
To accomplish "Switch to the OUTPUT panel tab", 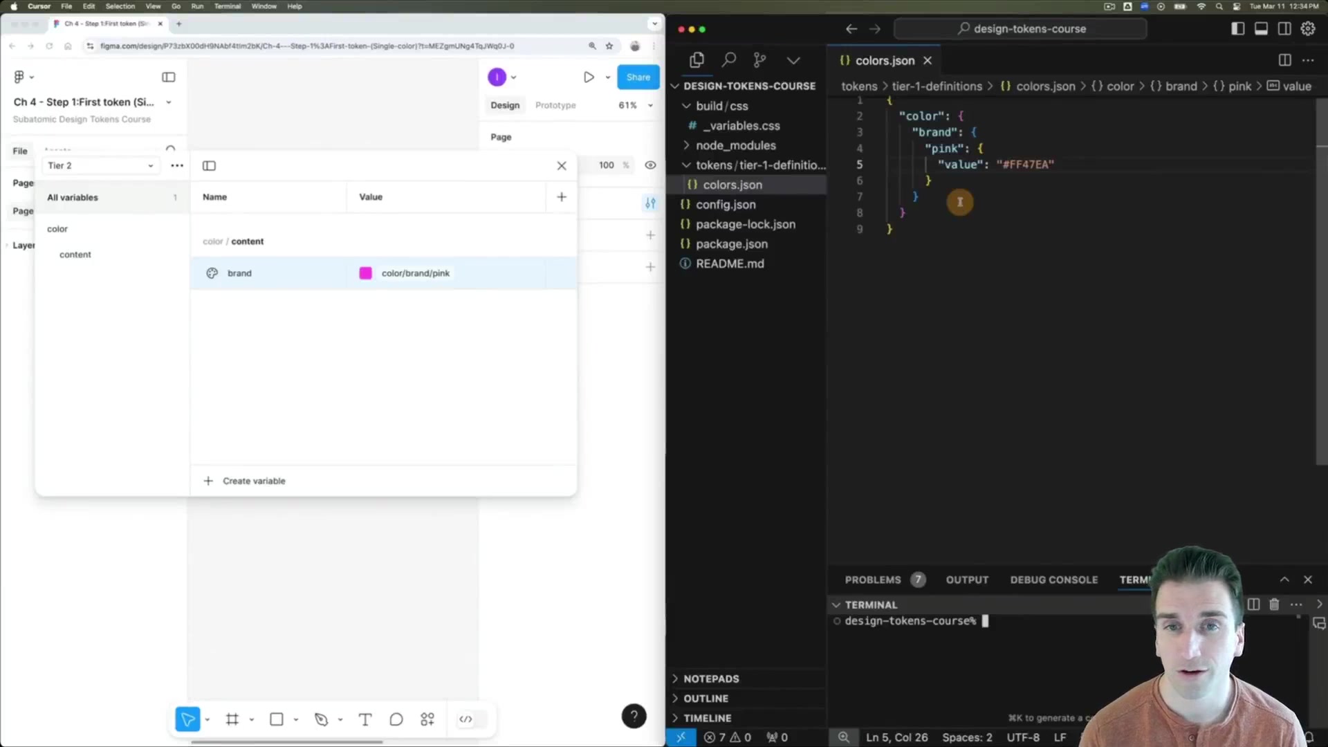I will pos(967,580).
